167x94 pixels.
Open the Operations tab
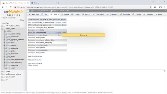(99, 14)
